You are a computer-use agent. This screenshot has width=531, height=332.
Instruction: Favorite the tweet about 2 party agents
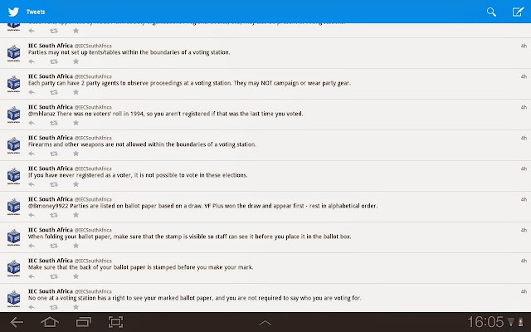tap(76, 92)
